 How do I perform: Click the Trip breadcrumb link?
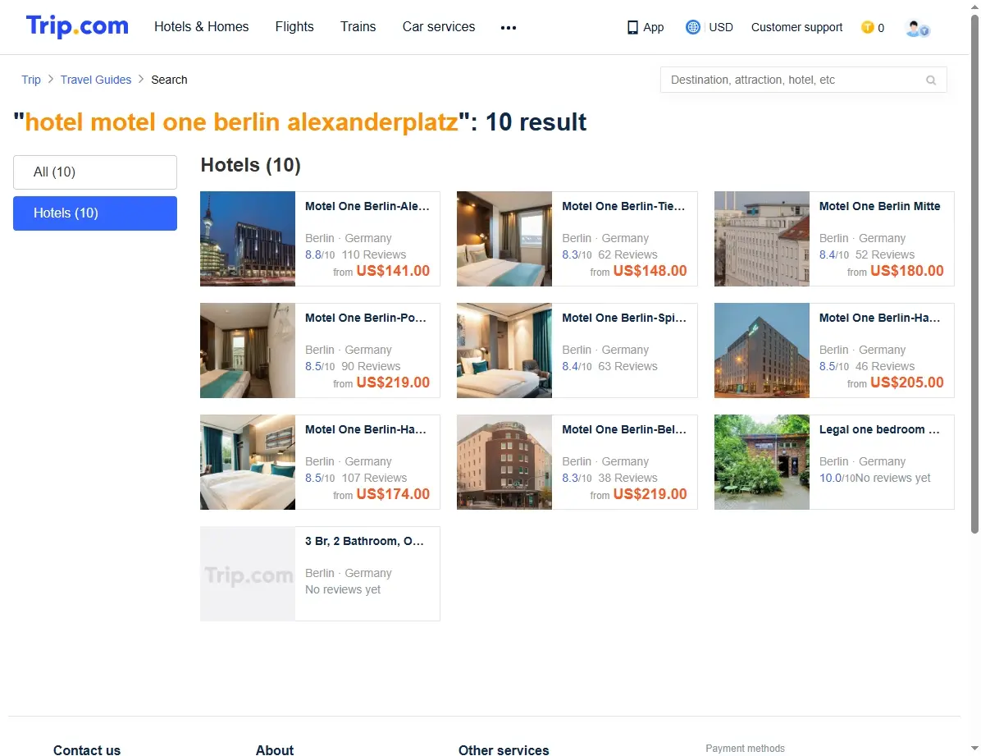(30, 80)
